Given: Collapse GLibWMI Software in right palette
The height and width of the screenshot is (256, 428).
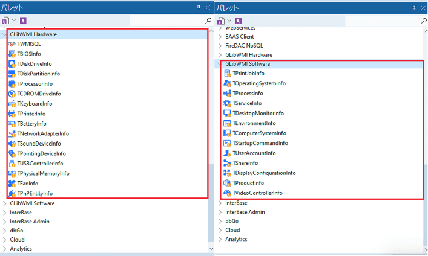Looking at the screenshot, I should click(219, 64).
